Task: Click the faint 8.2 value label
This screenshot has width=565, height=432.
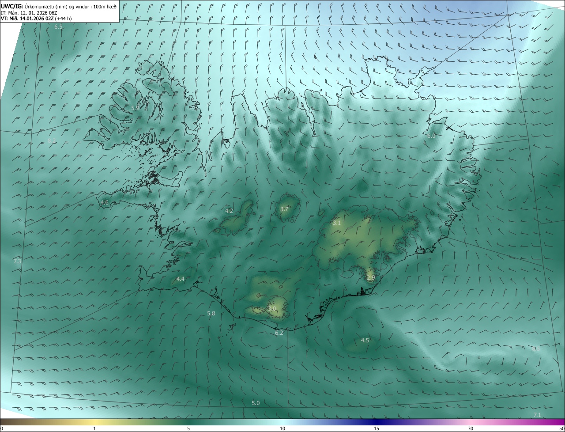Action: tap(52, 140)
